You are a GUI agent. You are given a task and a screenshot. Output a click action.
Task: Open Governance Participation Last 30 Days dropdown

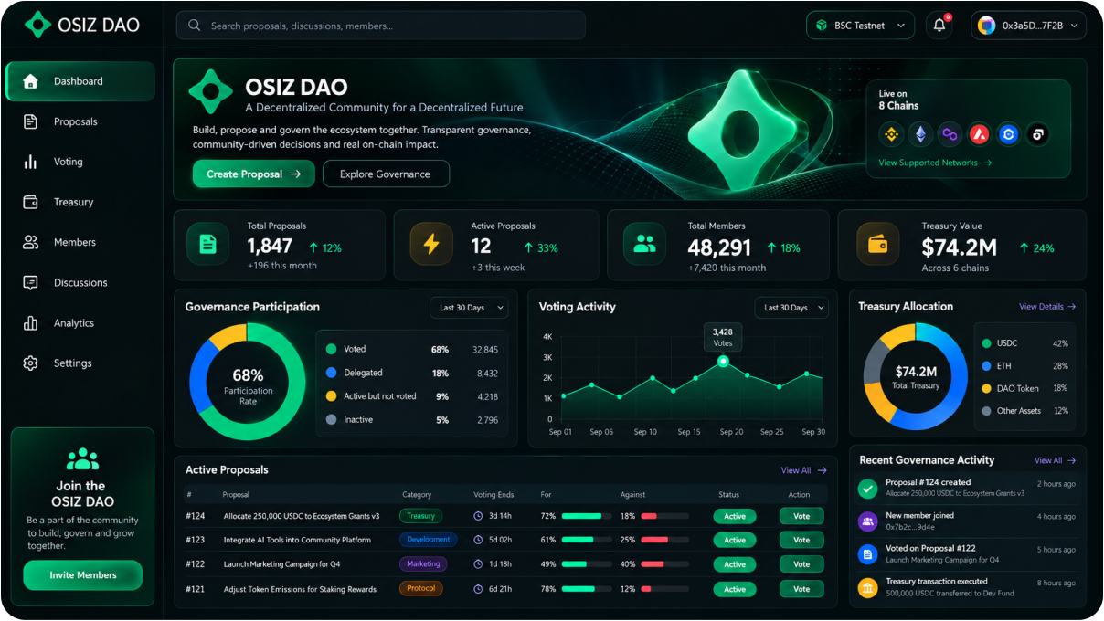point(469,308)
